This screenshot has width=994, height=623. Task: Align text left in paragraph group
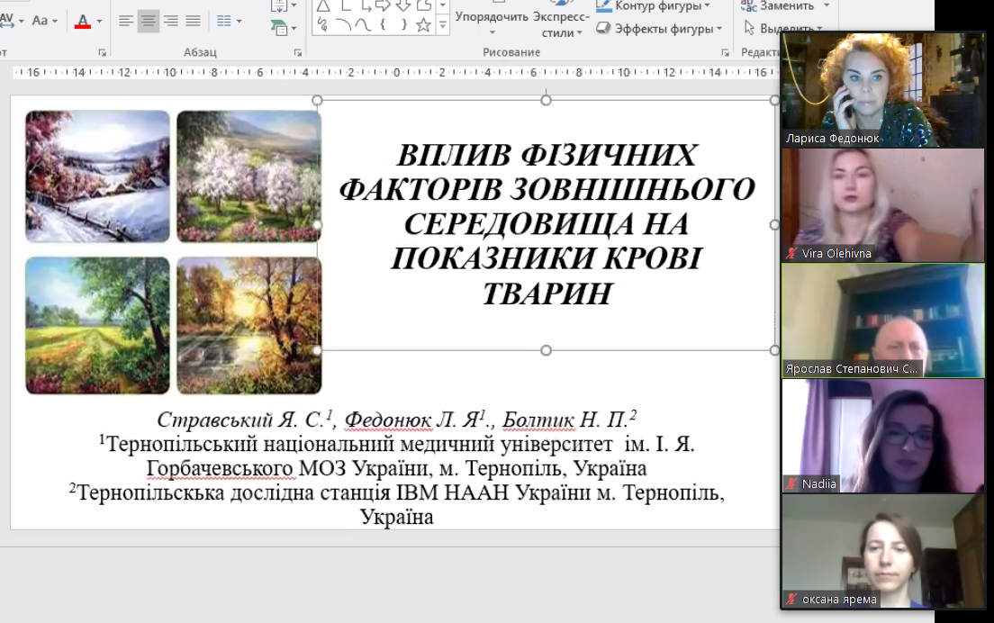coord(126,21)
